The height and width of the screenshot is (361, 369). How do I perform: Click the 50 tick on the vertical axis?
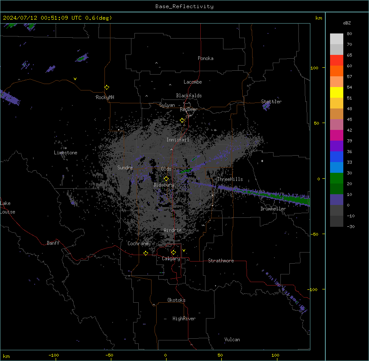click(316, 123)
